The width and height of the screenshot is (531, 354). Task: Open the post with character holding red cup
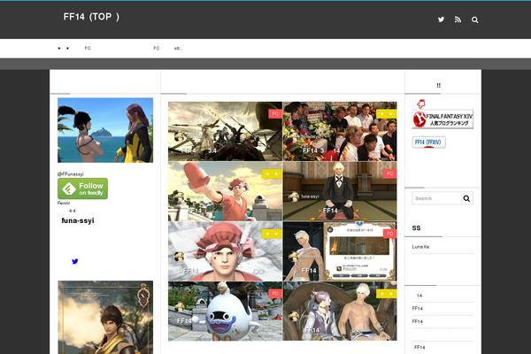[x=225, y=191]
